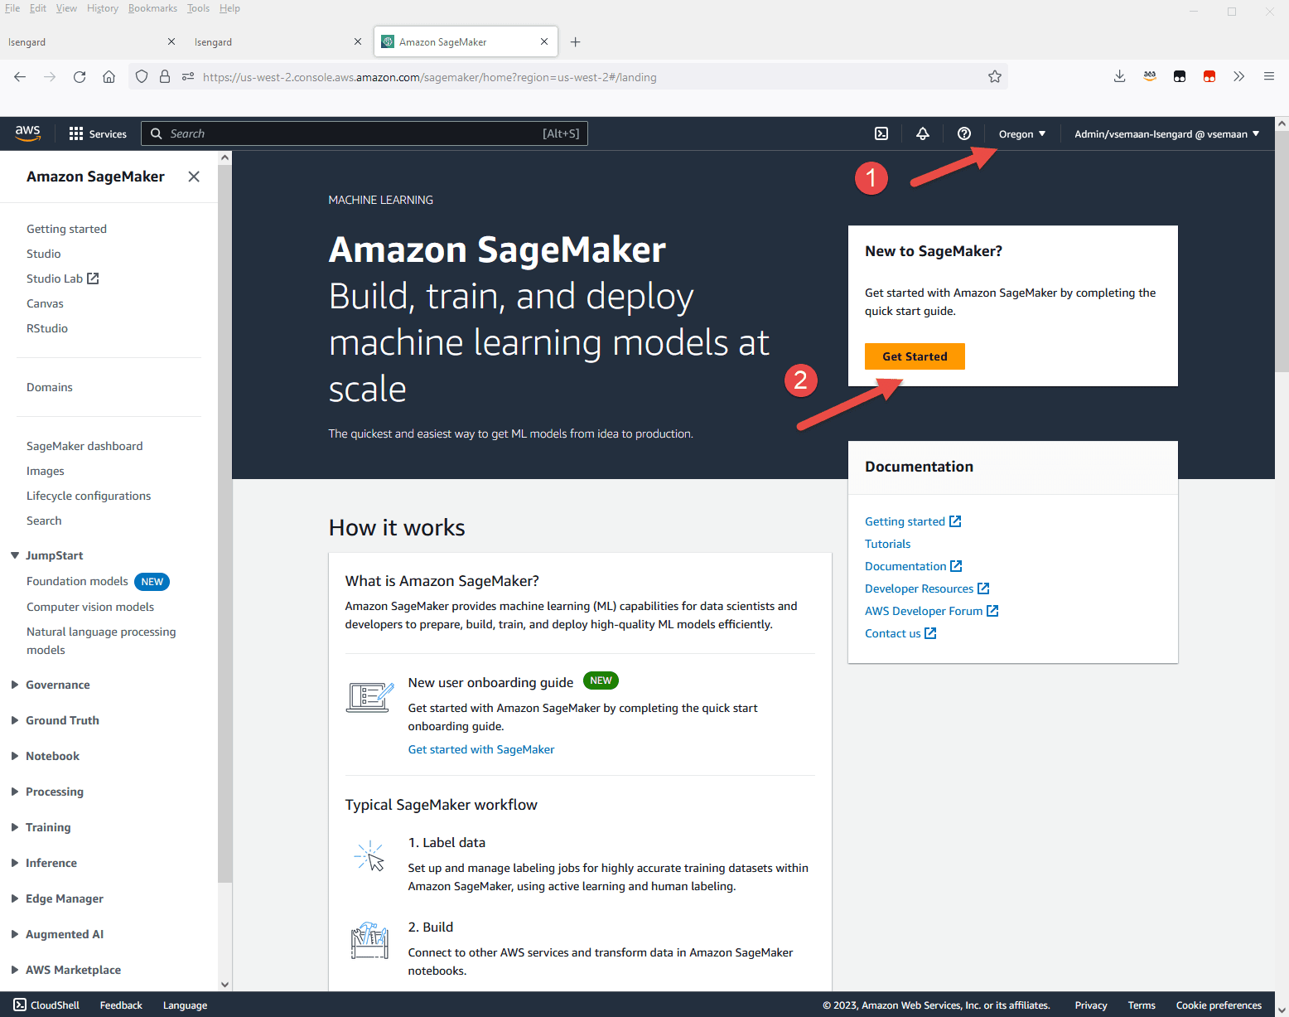Image resolution: width=1289 pixels, height=1017 pixels.
Task: Expand the Processing section
Action: point(14,792)
